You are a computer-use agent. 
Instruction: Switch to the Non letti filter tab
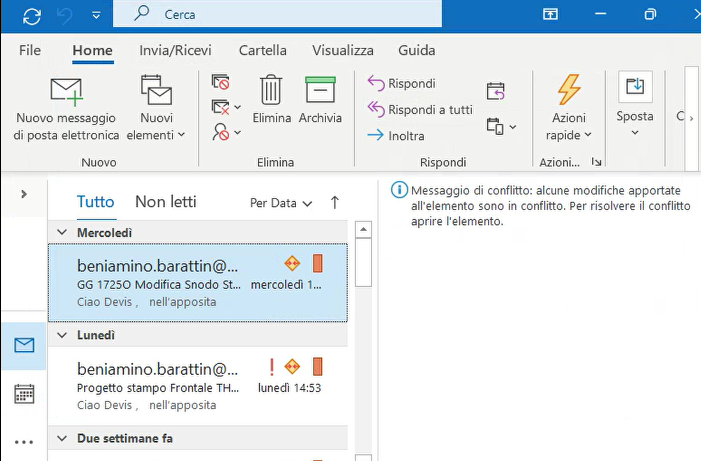pyautogui.click(x=166, y=202)
